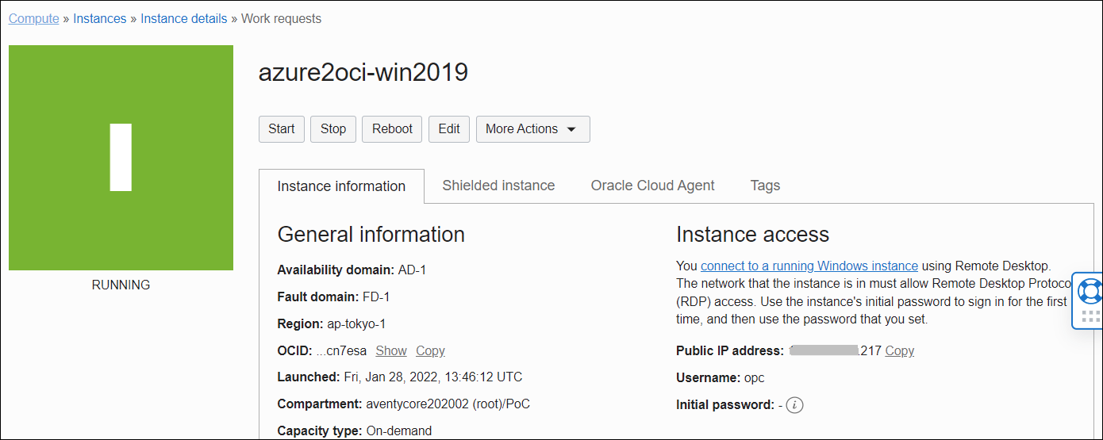Image resolution: width=1103 pixels, height=440 pixels.
Task: Click the OCID value '...cn7esa'
Action: pos(341,350)
